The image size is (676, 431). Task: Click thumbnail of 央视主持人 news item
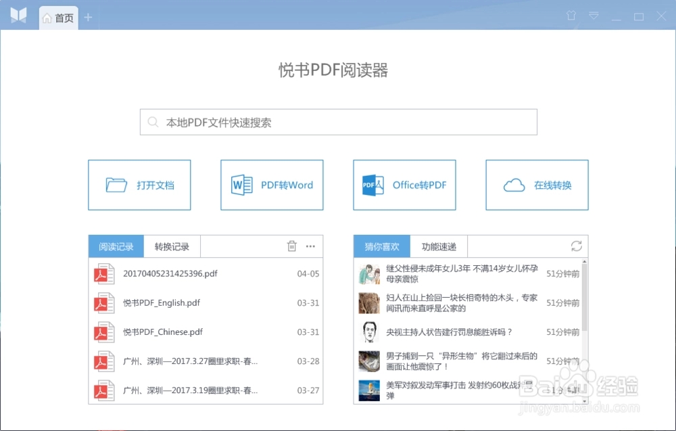[x=369, y=332]
